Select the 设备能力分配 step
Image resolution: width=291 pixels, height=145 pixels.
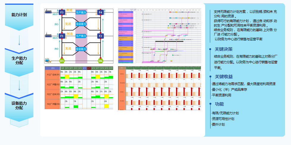click(x=19, y=105)
